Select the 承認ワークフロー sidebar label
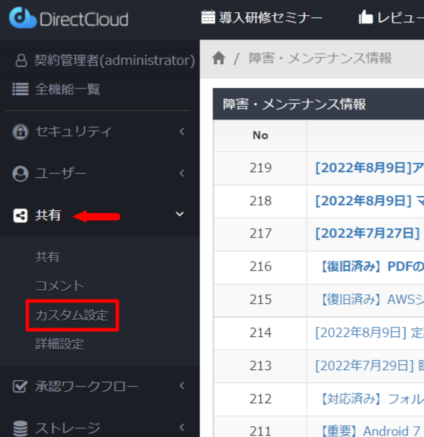This screenshot has height=437, width=424. [x=86, y=387]
